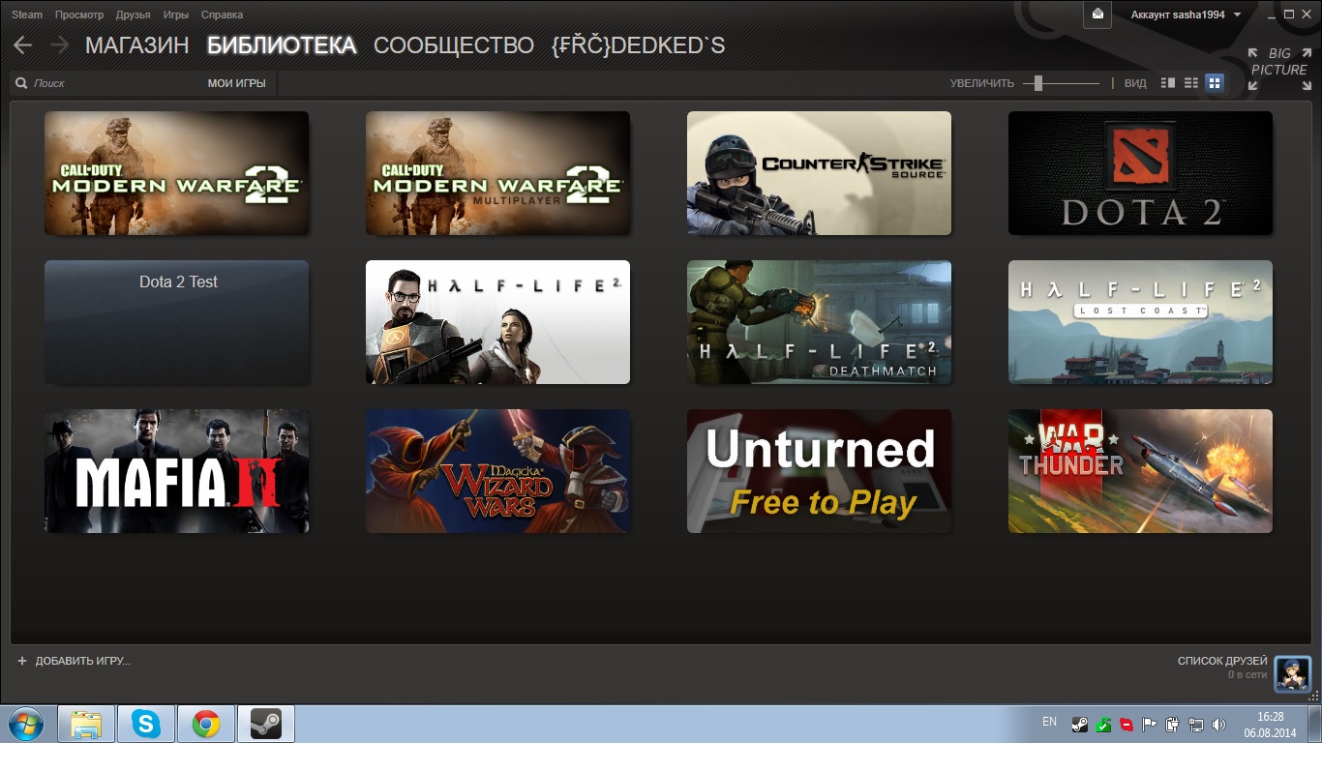The height and width of the screenshot is (772, 1322).
Task: Switch to list view icon
Action: pos(1191,83)
